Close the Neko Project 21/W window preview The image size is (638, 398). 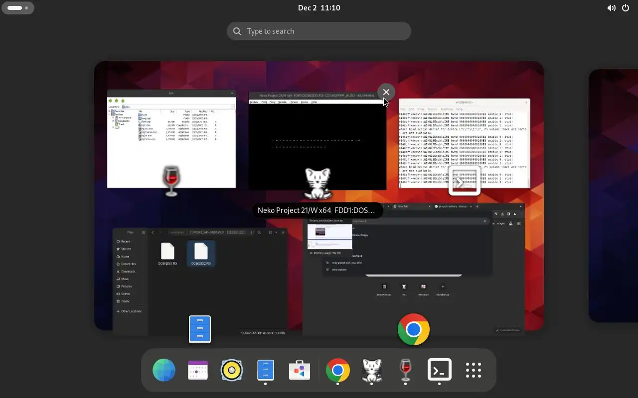point(386,92)
